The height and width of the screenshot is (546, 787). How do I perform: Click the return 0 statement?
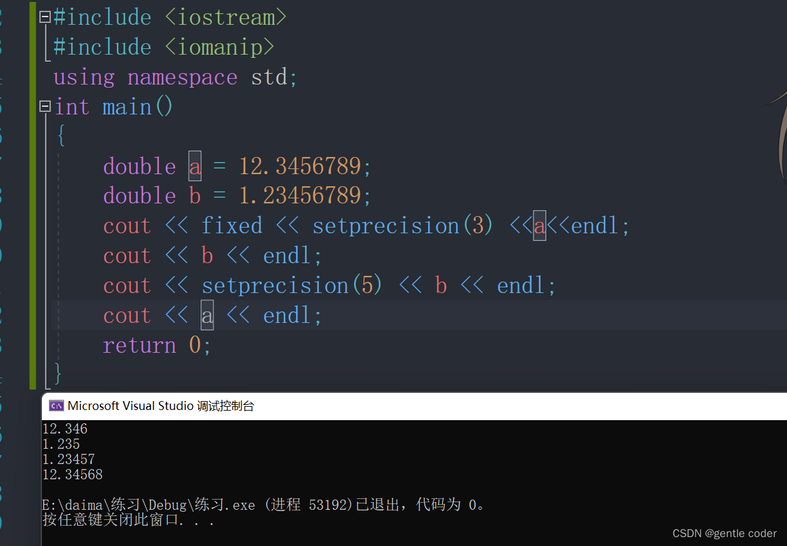pyautogui.click(x=156, y=345)
